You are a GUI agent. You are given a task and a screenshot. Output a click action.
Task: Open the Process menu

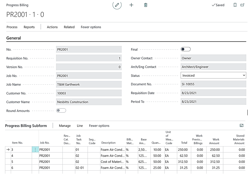[12, 27]
